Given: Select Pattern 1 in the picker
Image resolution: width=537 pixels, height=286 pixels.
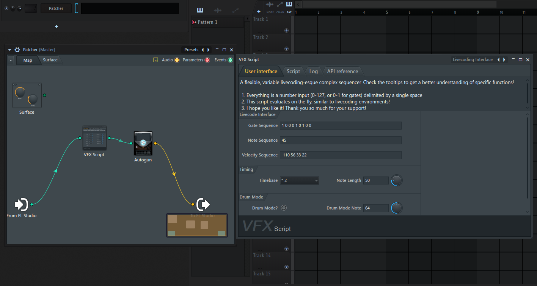Looking at the screenshot, I should coord(218,22).
